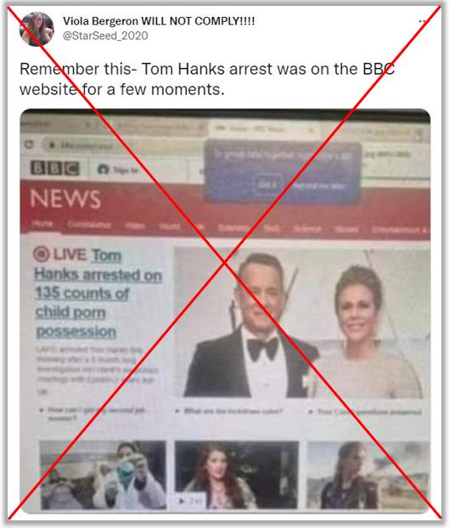449x528 pixels.
Task: Open Viola Bergeron's profile avatar
Action: coord(36,29)
